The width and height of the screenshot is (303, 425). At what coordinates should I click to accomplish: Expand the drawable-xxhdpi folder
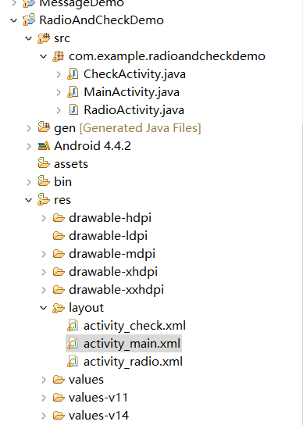tap(44, 290)
